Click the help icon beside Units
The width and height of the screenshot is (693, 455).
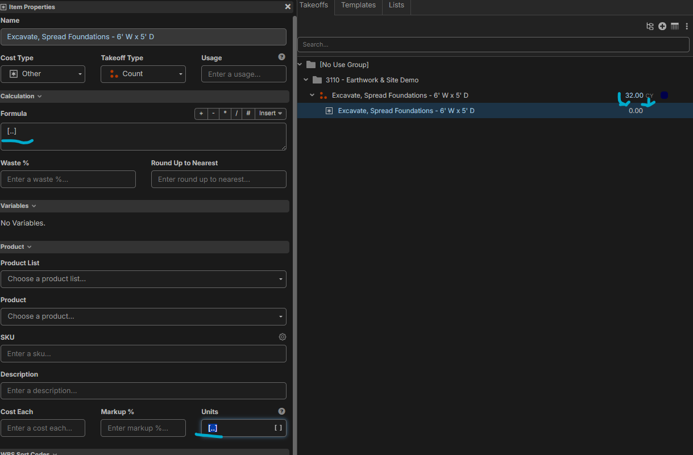(x=281, y=411)
